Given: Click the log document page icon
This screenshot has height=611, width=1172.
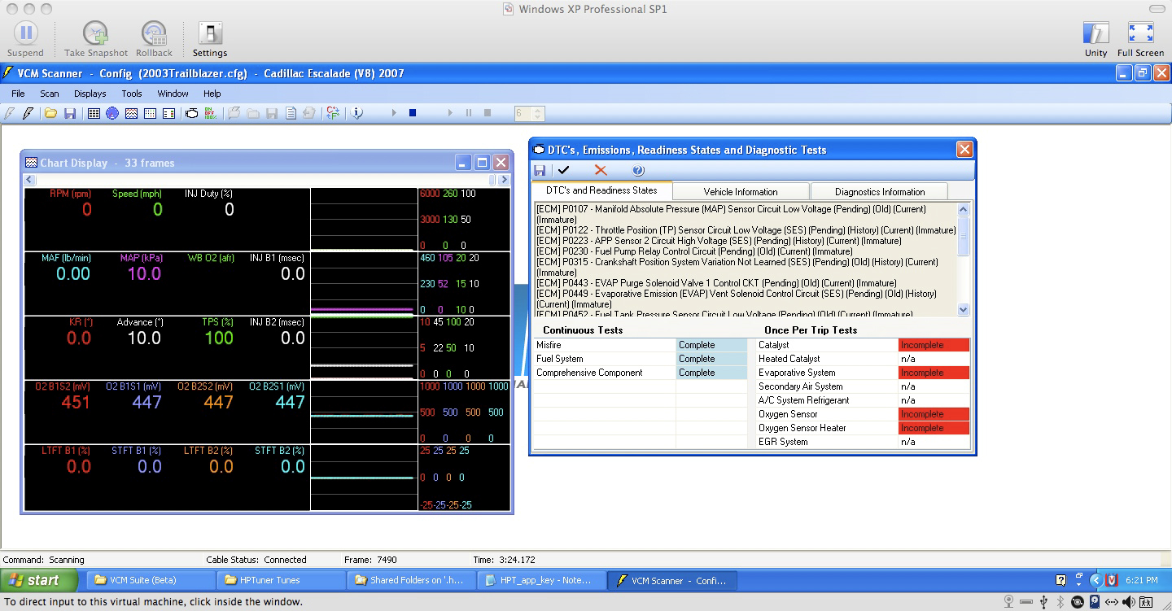Looking at the screenshot, I should [x=291, y=113].
